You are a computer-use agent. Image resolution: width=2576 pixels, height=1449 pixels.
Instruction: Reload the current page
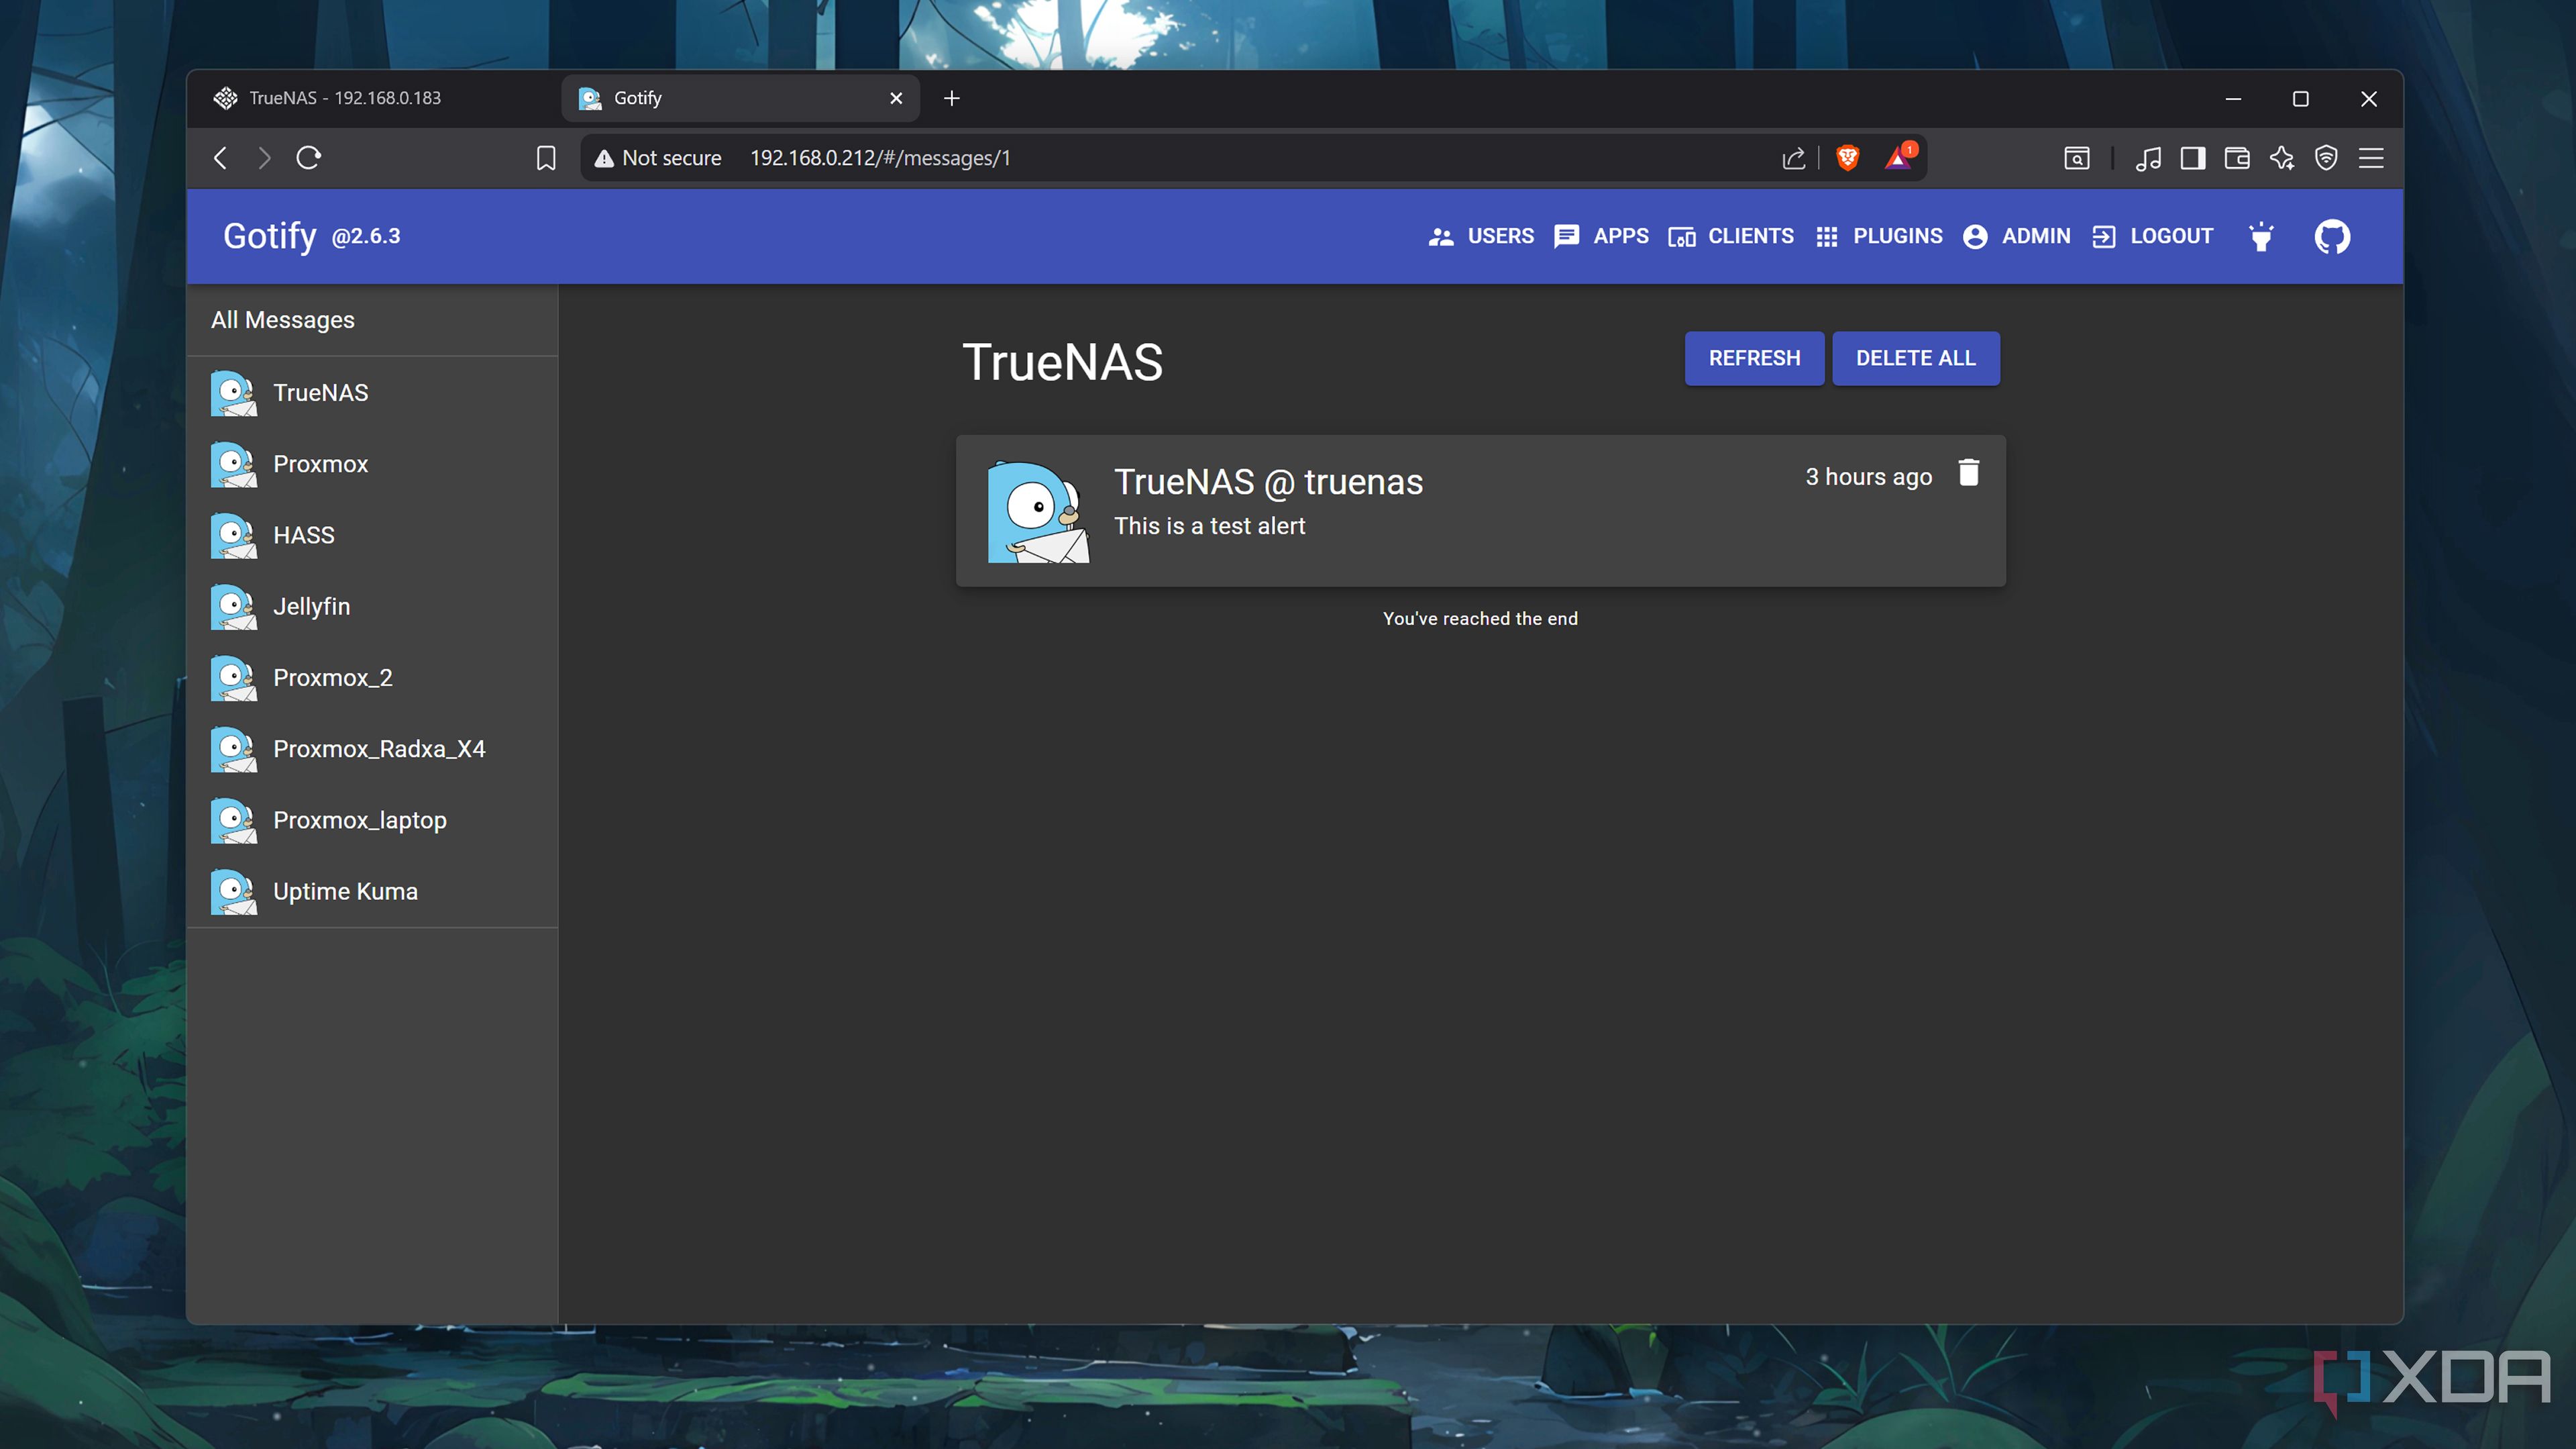tap(308, 158)
